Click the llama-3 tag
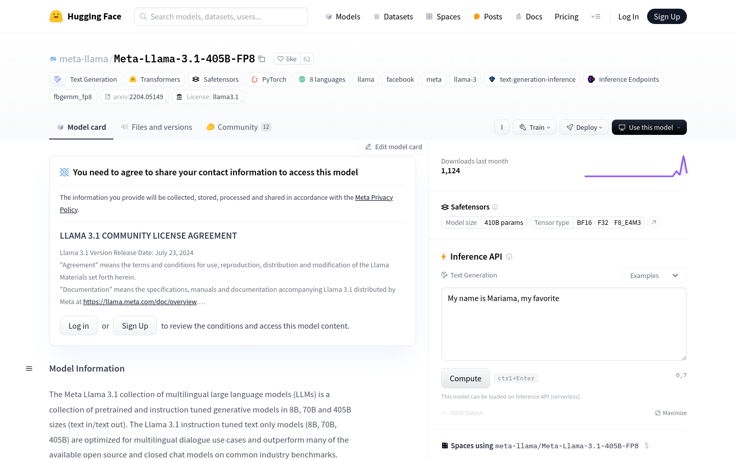Viewport: 736px width, 460px height. coord(465,79)
